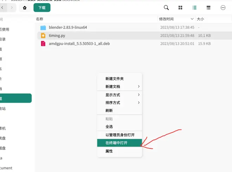232x172 pixels.
Task: Click the 2023/08/13 21:59:48 date cell
Action: click(177, 36)
